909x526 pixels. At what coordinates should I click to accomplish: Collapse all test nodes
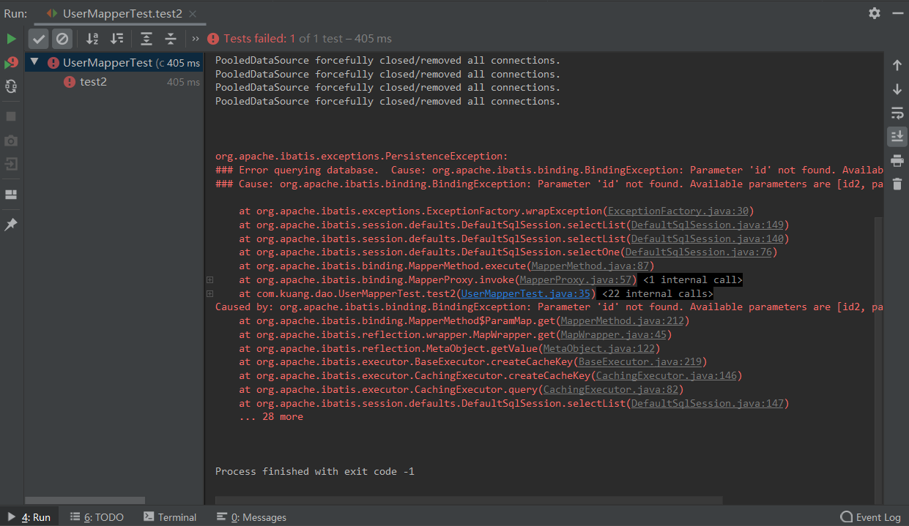point(171,38)
